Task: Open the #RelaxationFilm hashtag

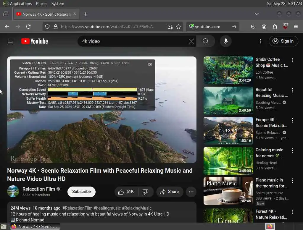Action: tap(78, 208)
